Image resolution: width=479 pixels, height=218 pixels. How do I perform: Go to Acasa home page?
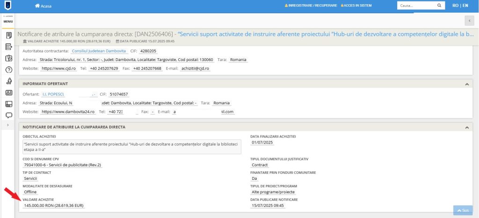[44, 6]
